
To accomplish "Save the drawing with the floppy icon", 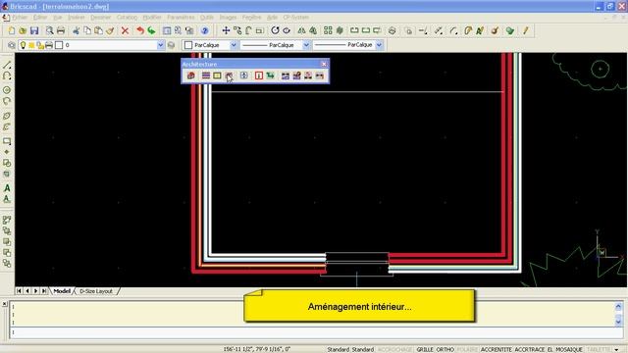I will tap(34, 30).
